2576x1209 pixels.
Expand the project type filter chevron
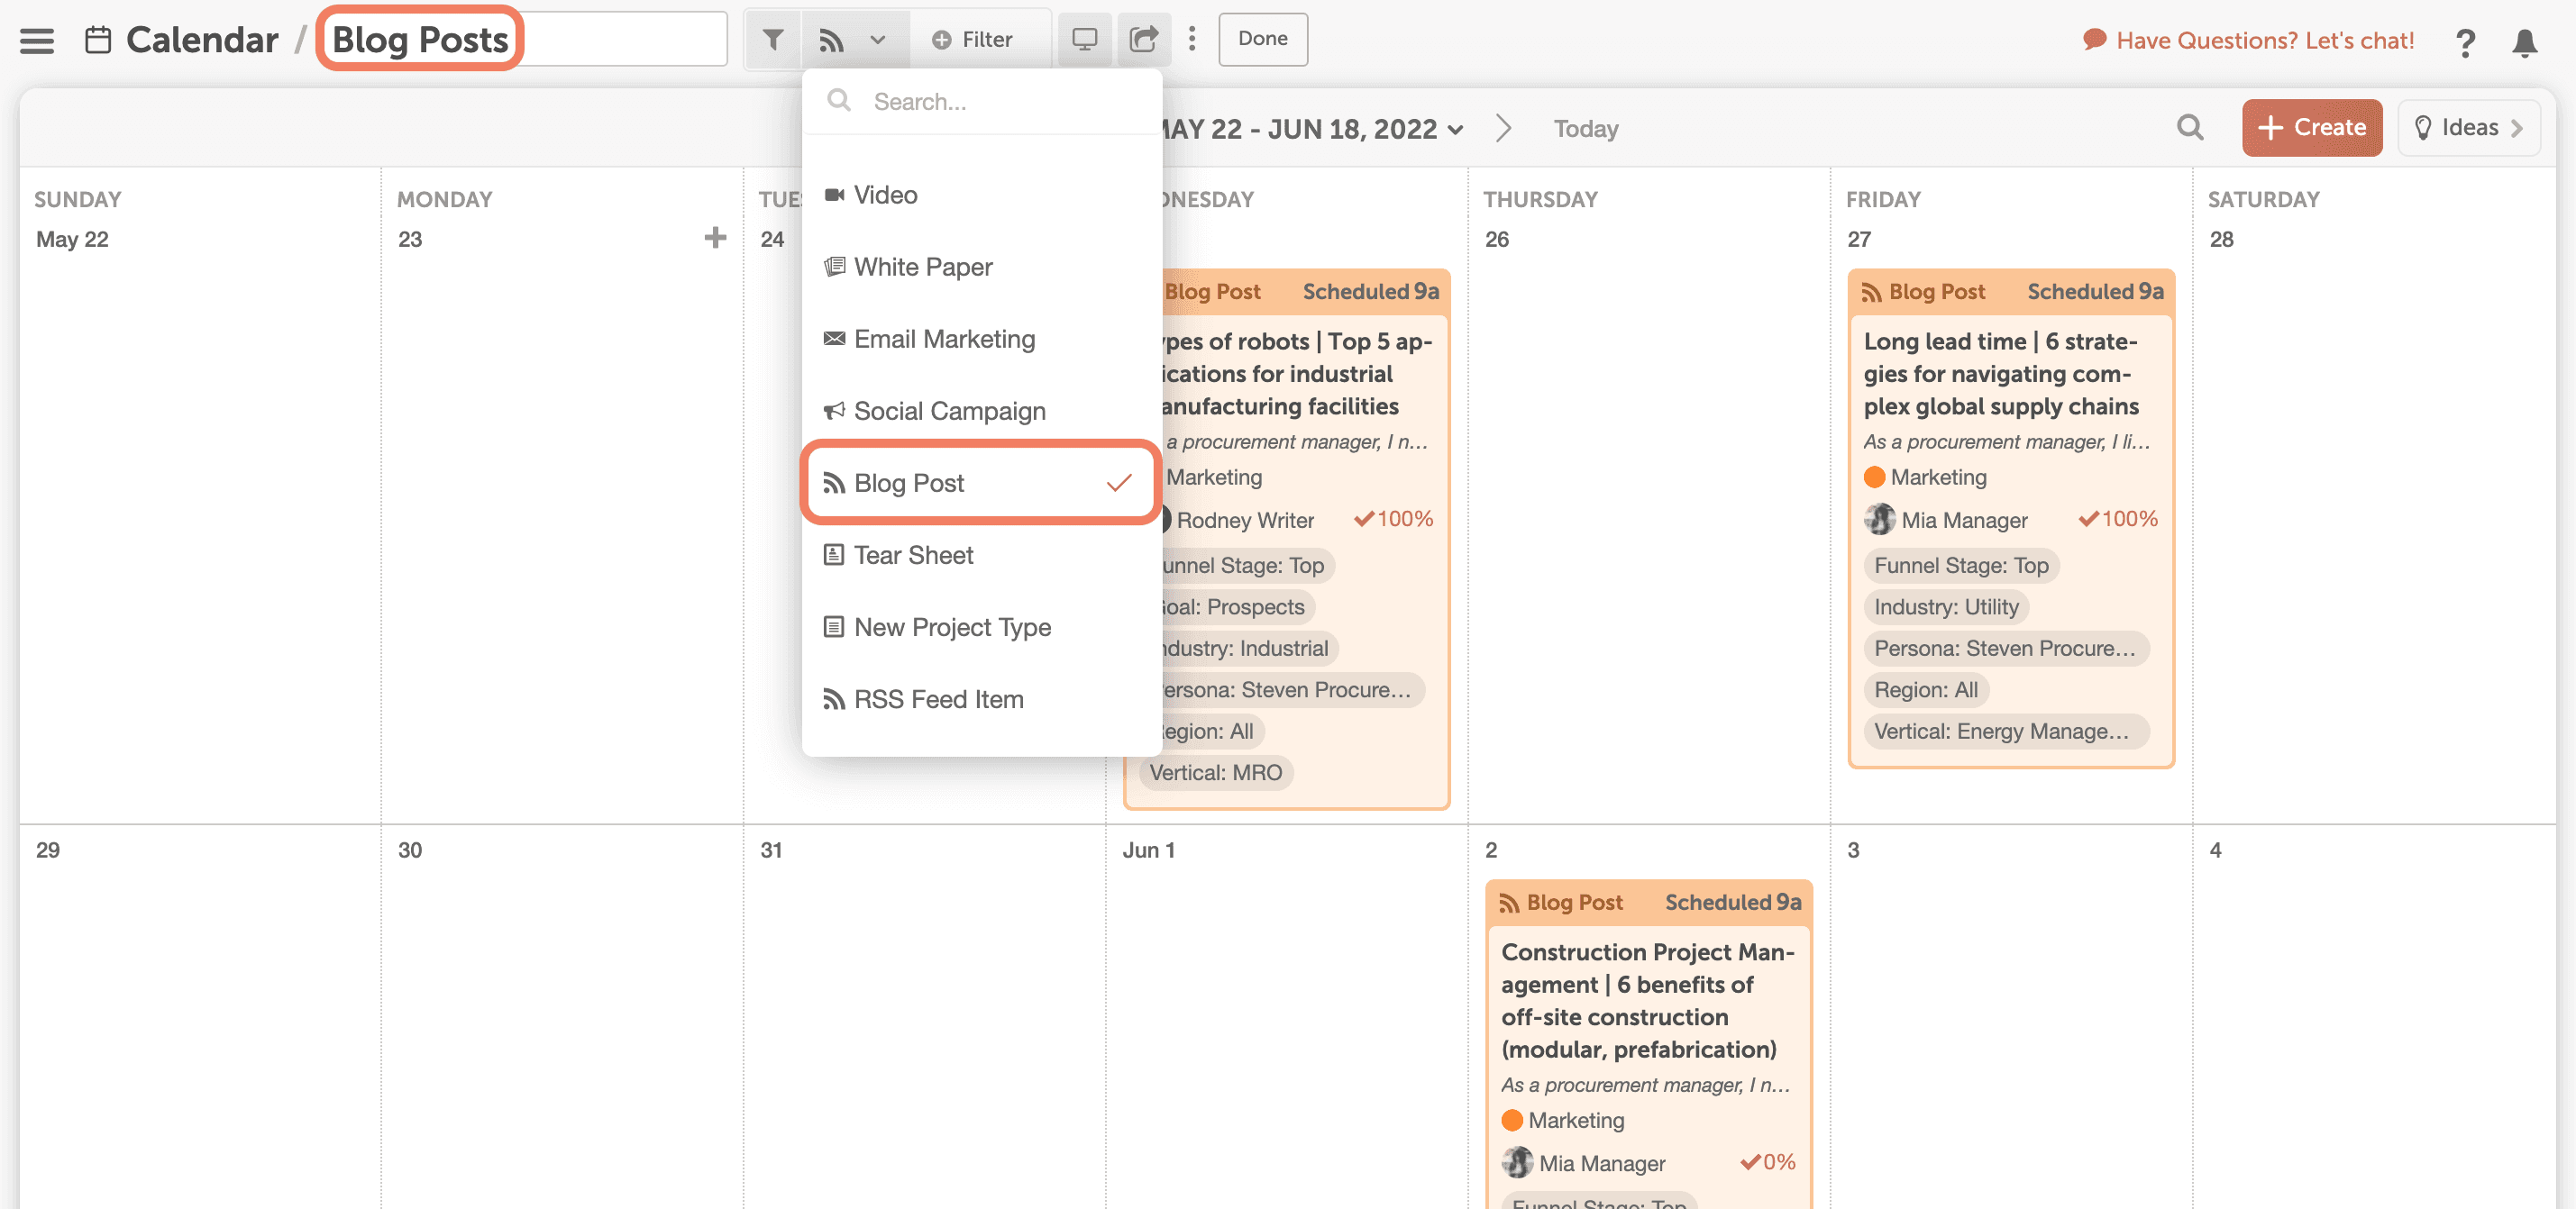click(x=877, y=40)
